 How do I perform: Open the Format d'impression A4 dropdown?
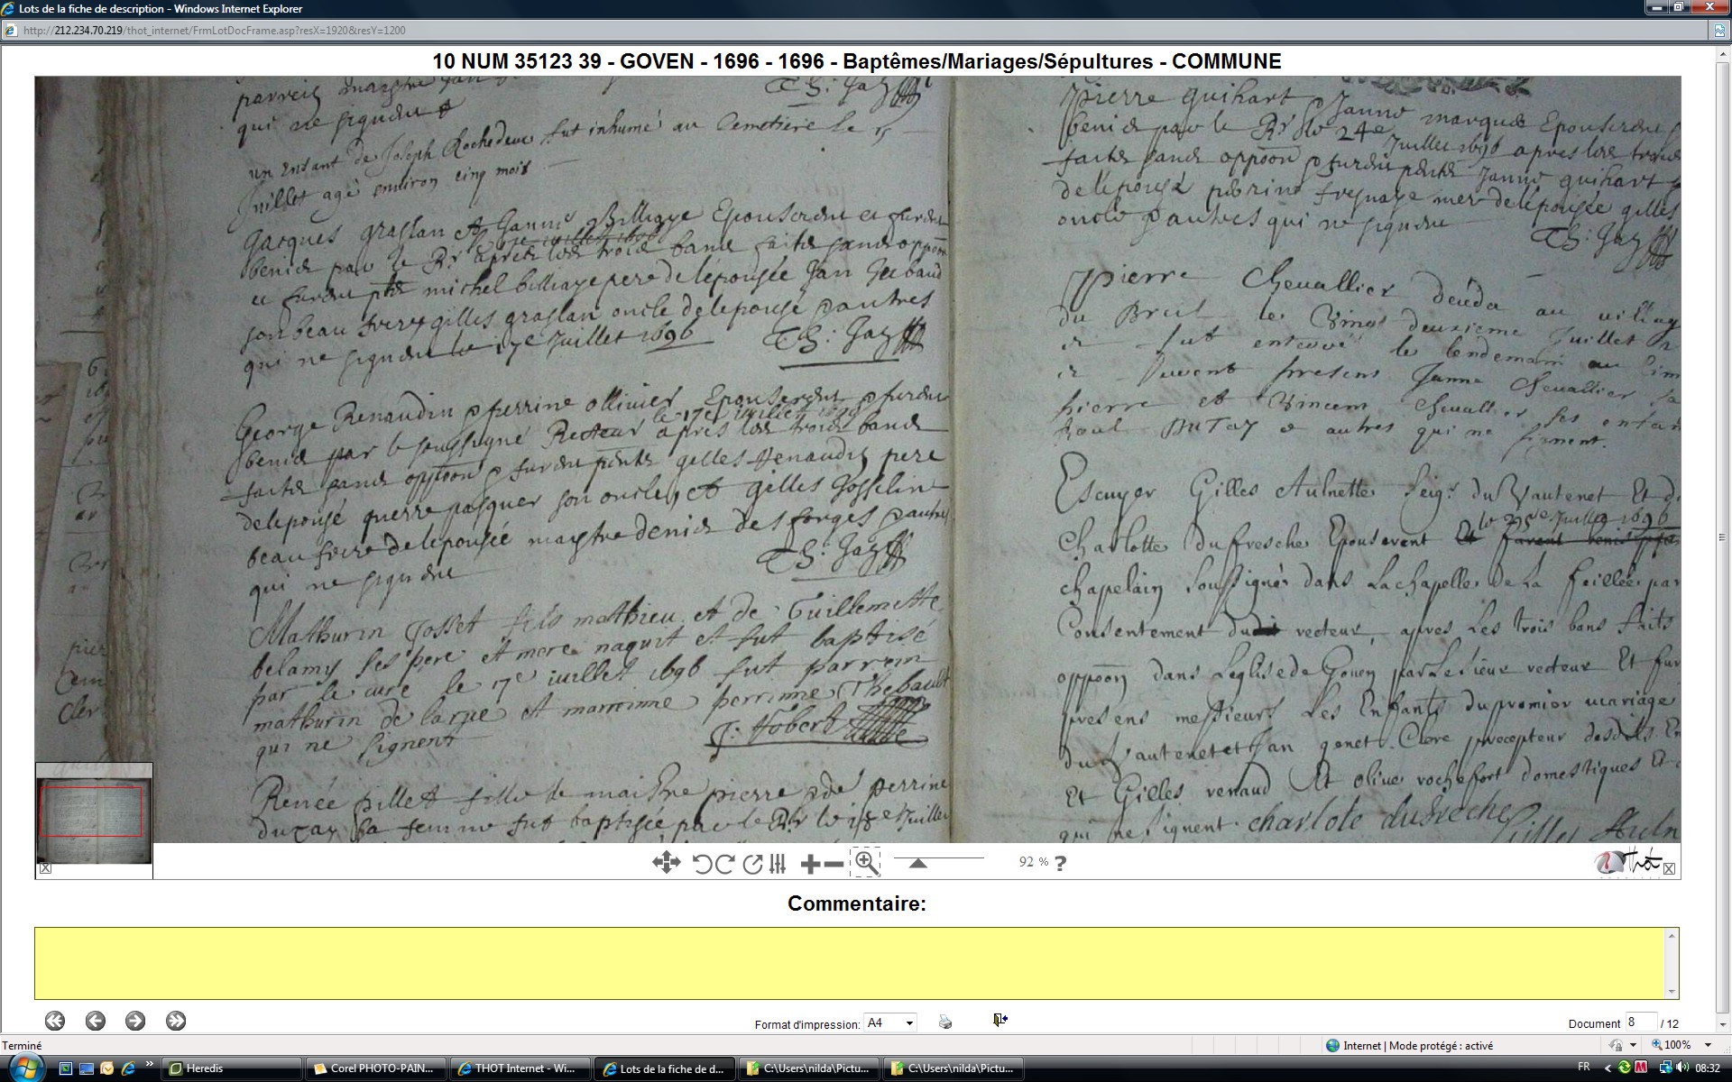[x=890, y=1022]
